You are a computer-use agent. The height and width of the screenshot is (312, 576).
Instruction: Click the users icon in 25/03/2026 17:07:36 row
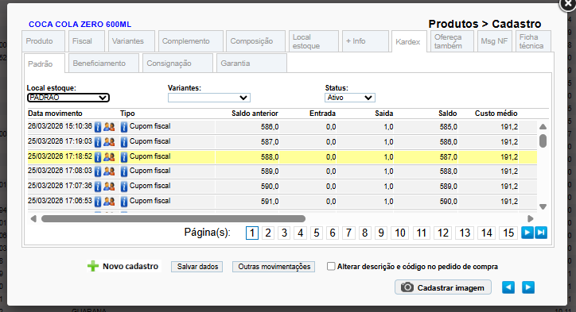[109, 187]
